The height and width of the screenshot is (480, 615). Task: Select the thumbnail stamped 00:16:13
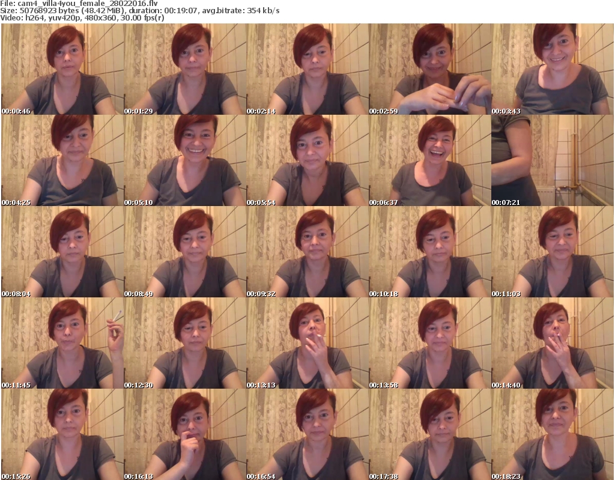[x=185, y=434]
